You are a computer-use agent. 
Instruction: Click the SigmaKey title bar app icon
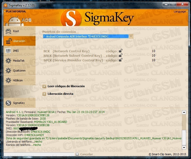[6, 5]
